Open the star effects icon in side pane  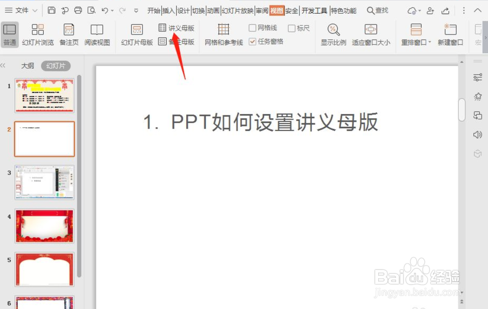[478, 97]
